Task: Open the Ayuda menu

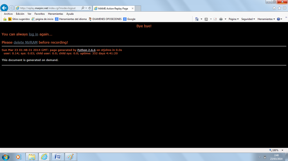Action: (x=70, y=14)
